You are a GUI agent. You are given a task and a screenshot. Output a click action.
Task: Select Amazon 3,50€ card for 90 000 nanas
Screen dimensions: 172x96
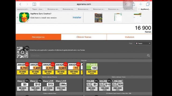point(61,69)
